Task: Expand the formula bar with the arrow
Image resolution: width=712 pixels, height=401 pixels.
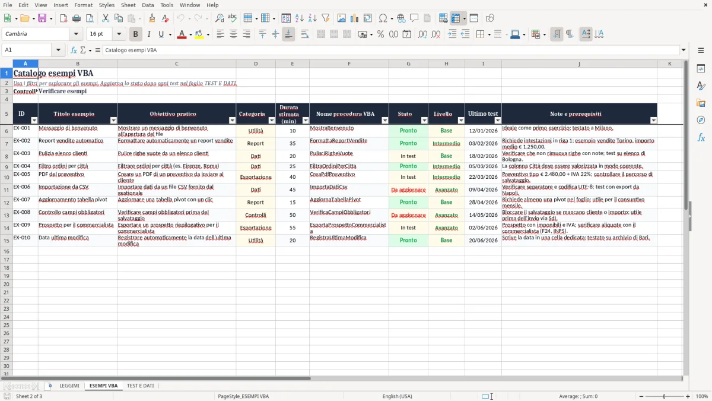Action: (x=684, y=50)
